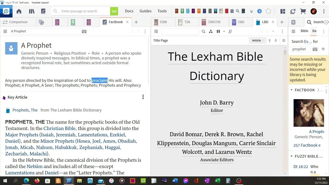
Task: Open the Prophets, The article link
Action: [x=25, y=110]
